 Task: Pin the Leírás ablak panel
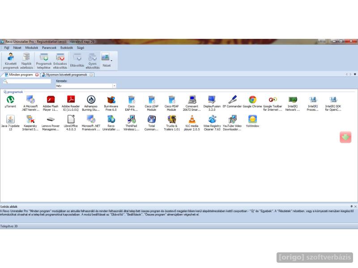[x=351, y=206]
